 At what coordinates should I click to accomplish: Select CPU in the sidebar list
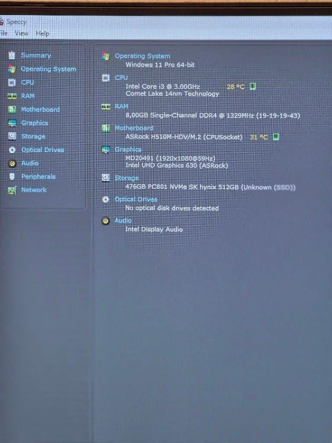[x=27, y=82]
